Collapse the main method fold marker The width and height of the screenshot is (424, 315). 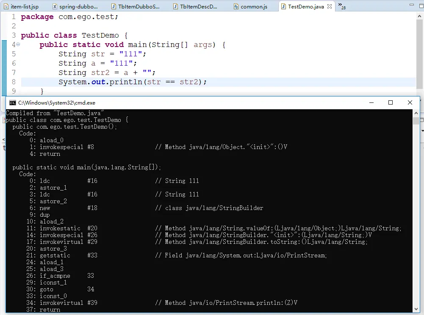pos(18,44)
